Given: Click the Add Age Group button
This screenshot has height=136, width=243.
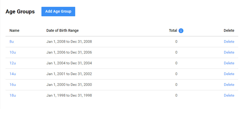Looking at the screenshot, I should (58, 12).
